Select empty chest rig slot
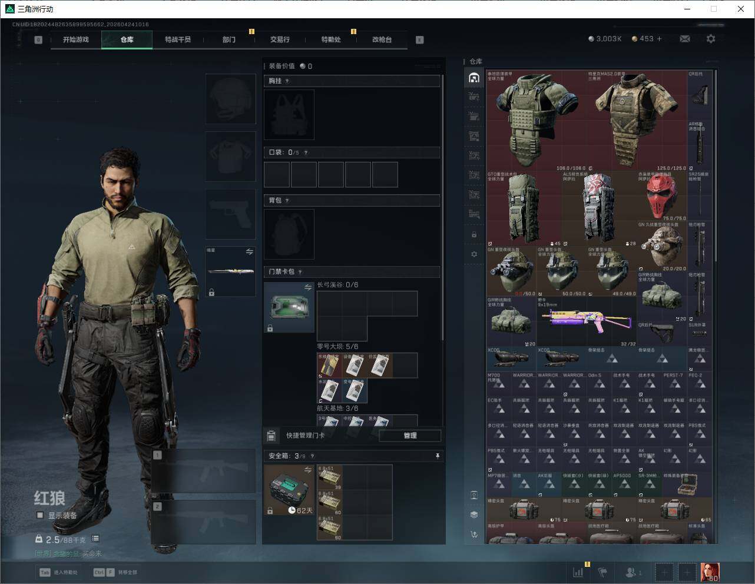The height and width of the screenshot is (584, 755). point(289,115)
